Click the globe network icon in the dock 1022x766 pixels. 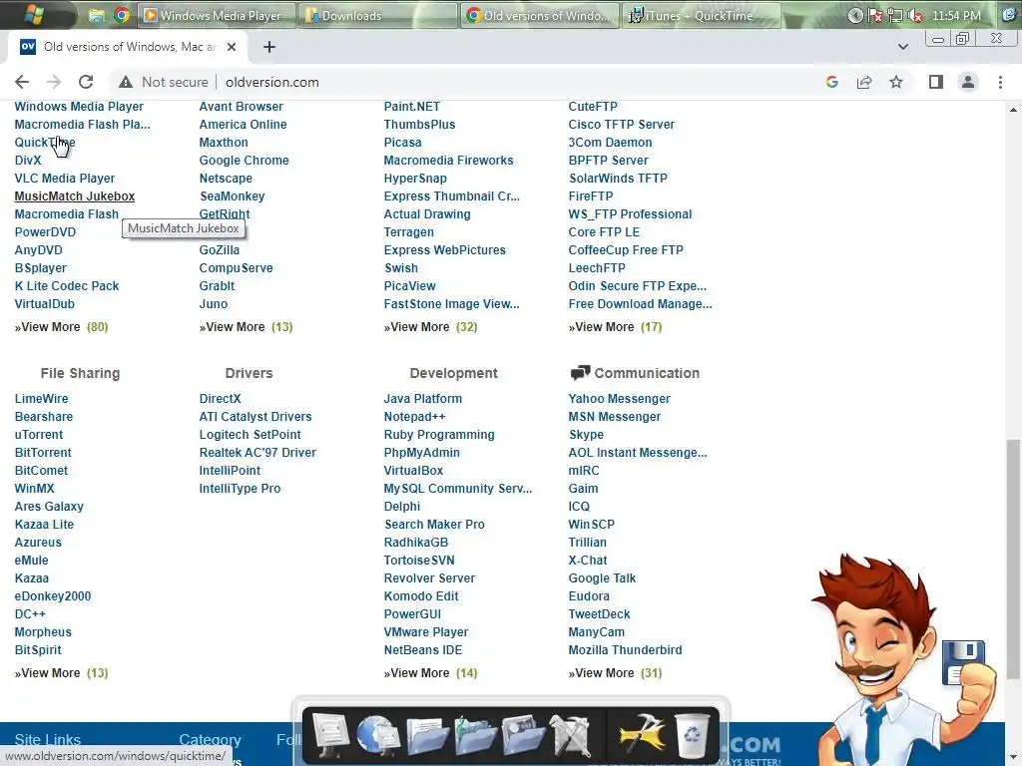point(378,735)
